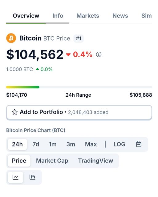
Task: Show the Max timeframe chart
Action: pyautogui.click(x=91, y=144)
